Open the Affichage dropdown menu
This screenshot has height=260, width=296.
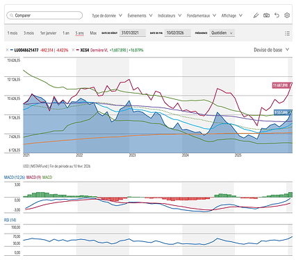pyautogui.click(x=232, y=15)
